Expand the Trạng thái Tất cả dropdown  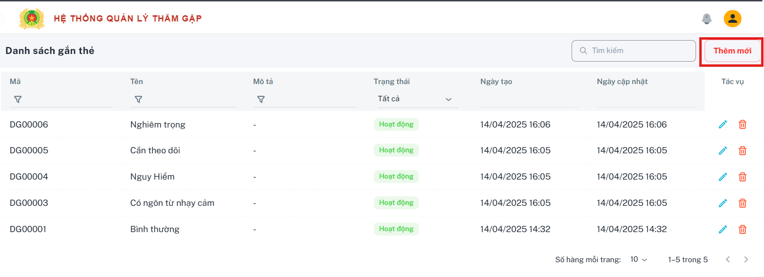[416, 99]
